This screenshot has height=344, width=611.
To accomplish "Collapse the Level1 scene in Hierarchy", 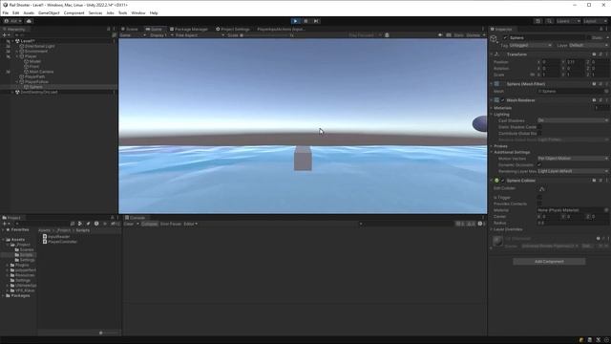I will pos(12,41).
